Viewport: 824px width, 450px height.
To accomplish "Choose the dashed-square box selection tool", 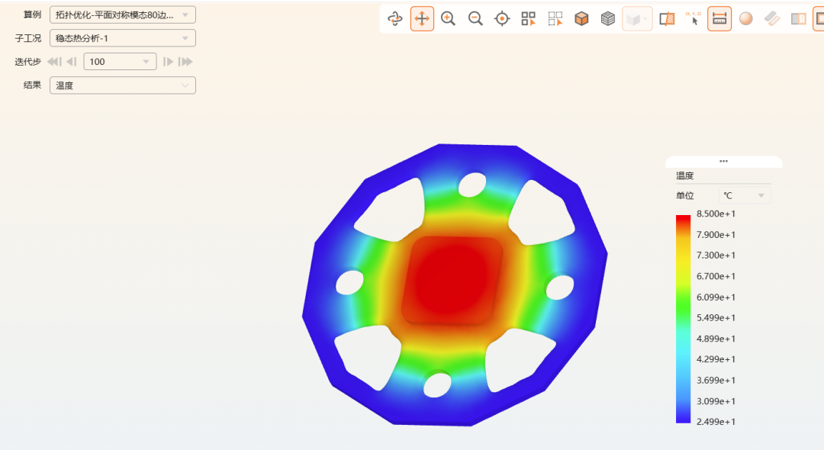I will point(555,19).
